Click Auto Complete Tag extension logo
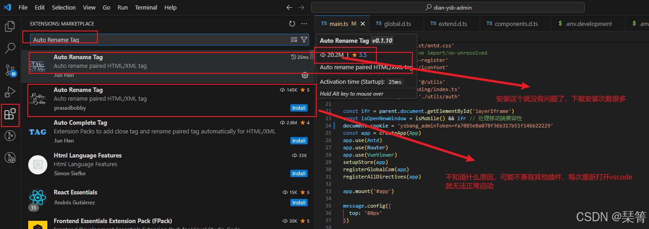 click(x=38, y=132)
